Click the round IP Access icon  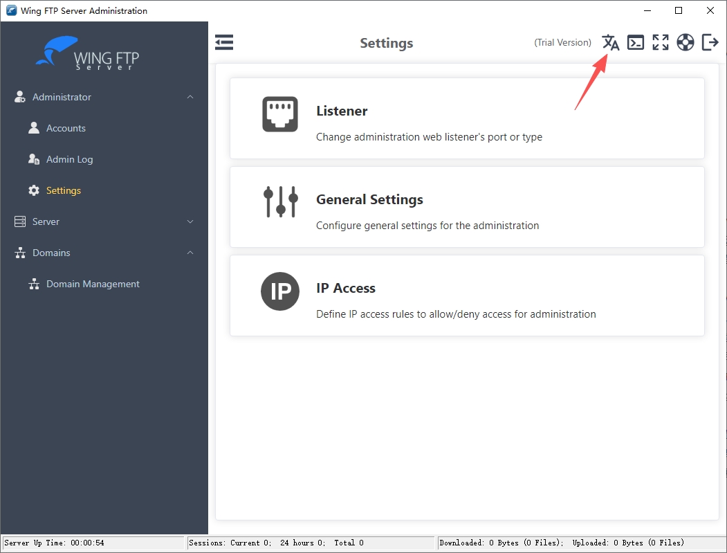[x=280, y=291]
